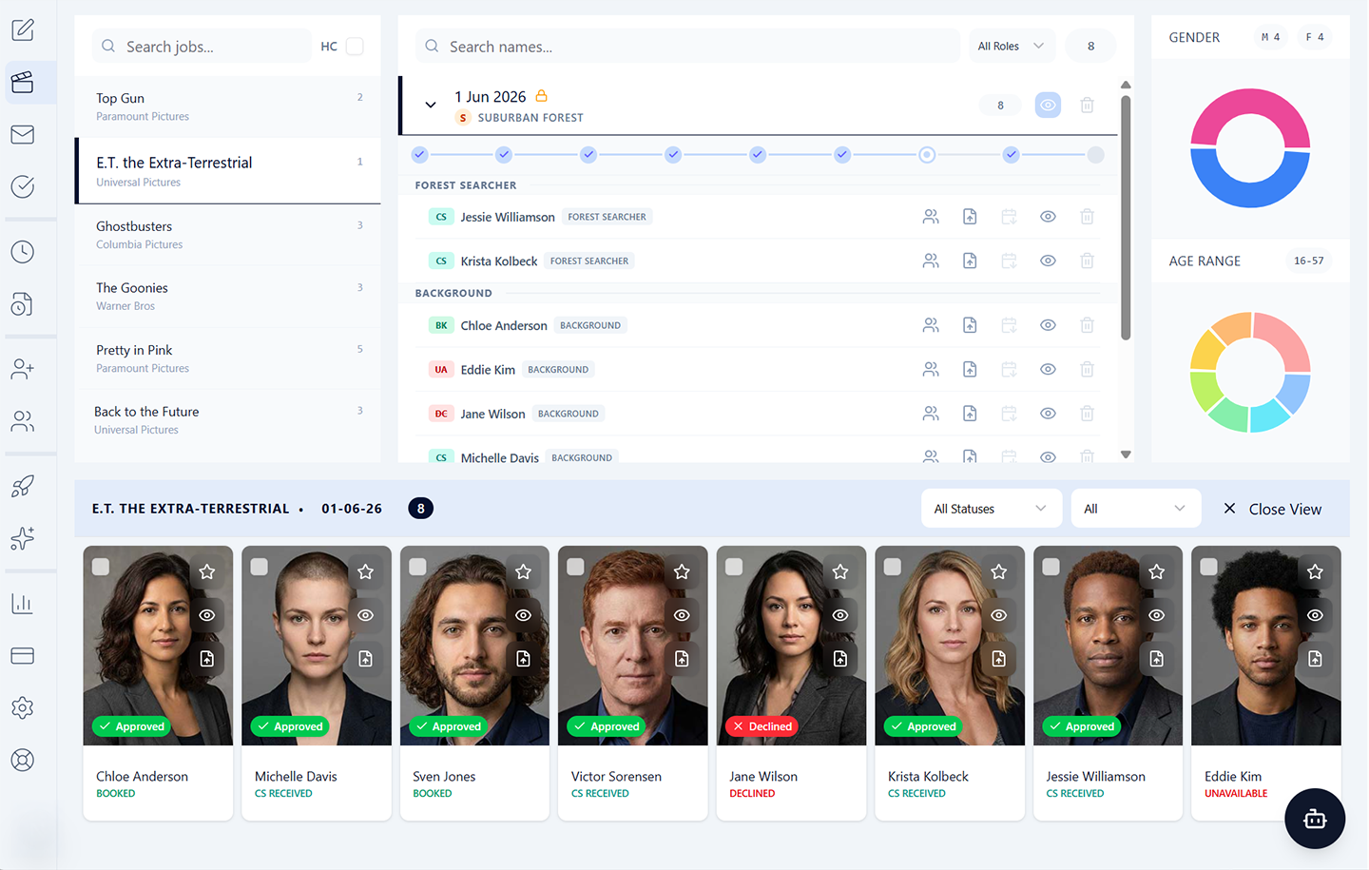
Task: Click the Search names field
Action: point(687,47)
